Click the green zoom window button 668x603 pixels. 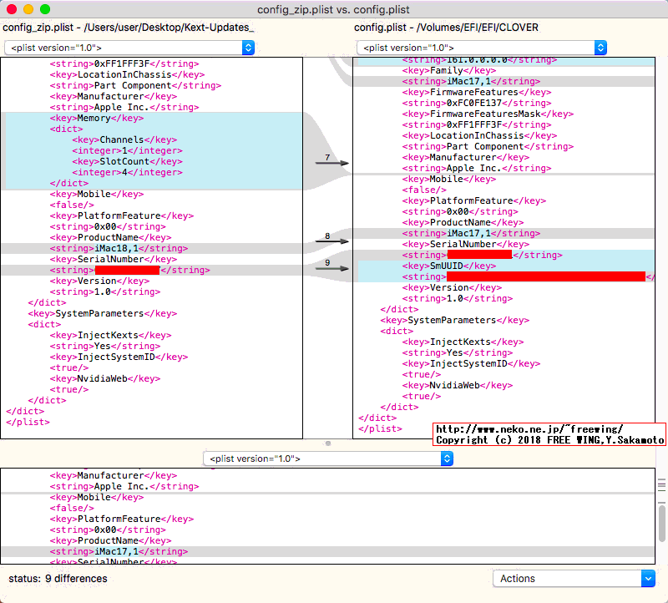click(45, 9)
